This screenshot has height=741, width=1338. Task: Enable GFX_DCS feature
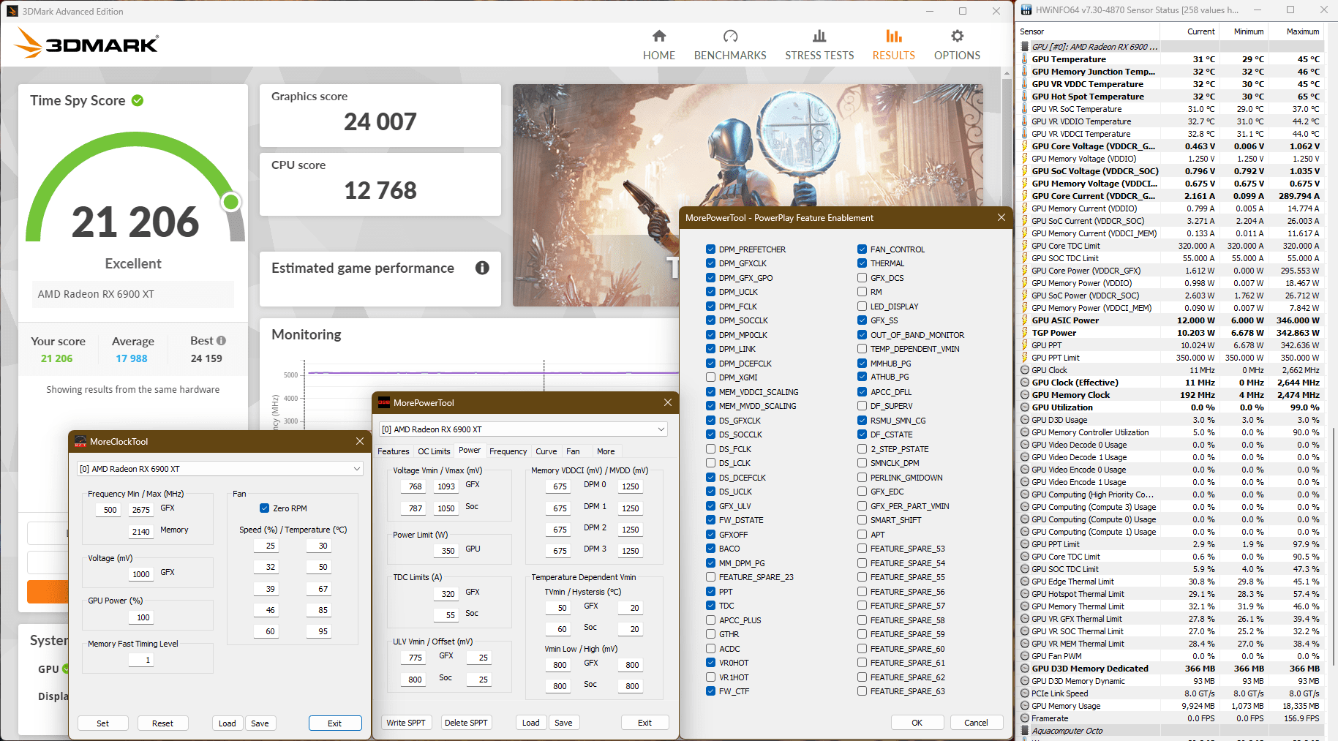862,278
